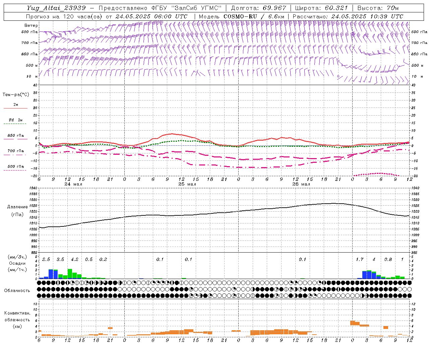
Task: Click the '(мм/1ч.)' unit label
Action: 17,270
